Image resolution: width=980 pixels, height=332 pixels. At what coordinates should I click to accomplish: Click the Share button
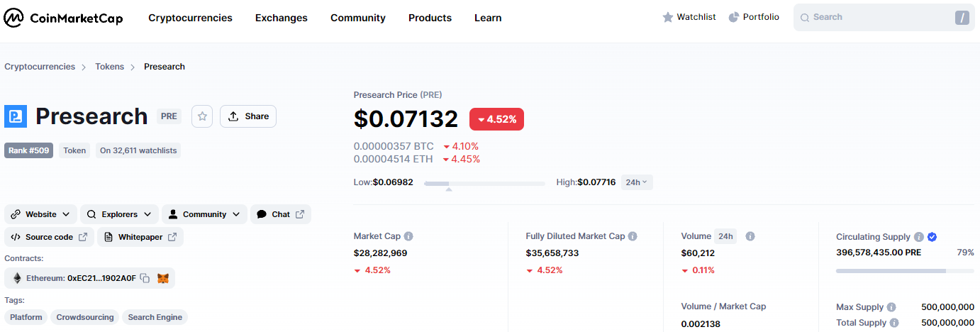tap(248, 116)
